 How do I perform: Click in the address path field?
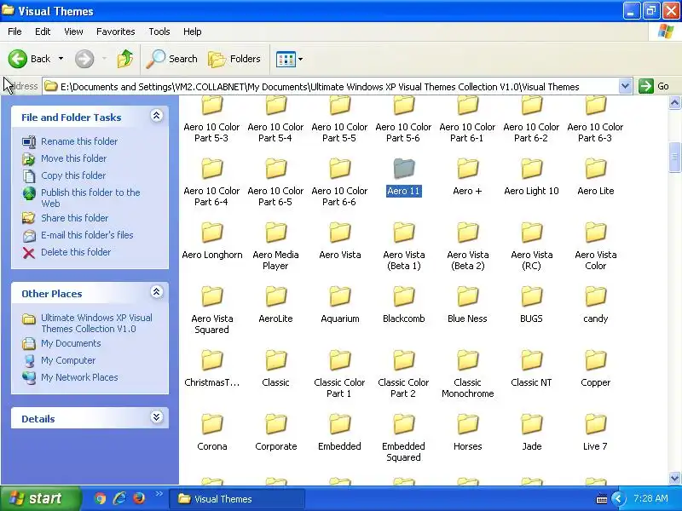tap(331, 87)
